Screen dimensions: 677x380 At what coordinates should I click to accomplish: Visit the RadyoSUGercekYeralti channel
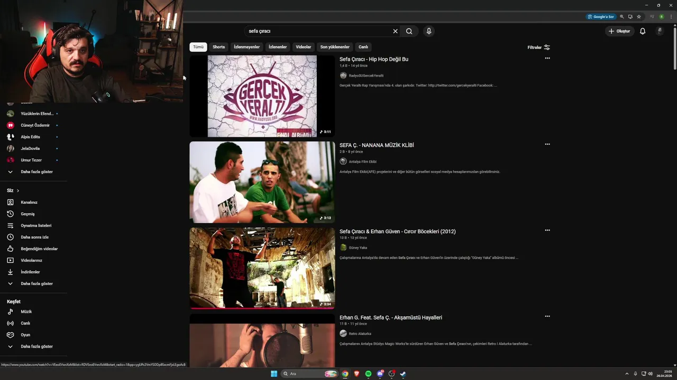366,75
